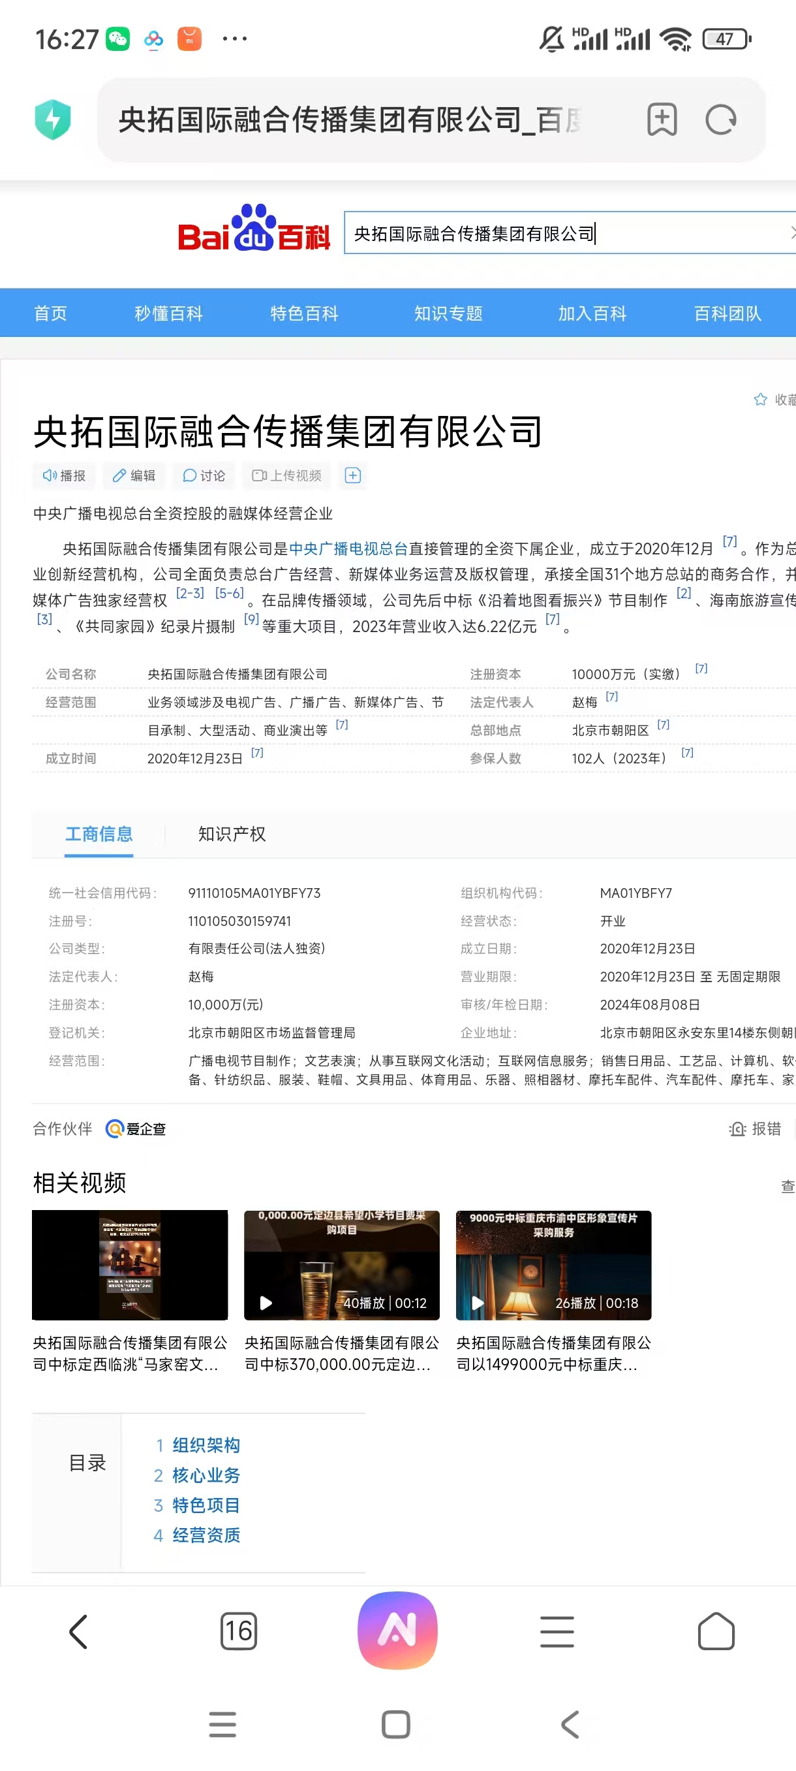This screenshot has width=796, height=1771.
Task: Tap the 上传视频 upload video button
Action: tap(286, 476)
